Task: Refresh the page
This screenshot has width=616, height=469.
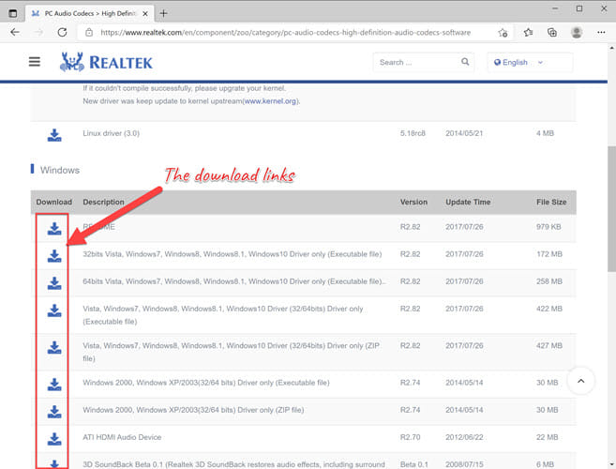Action: pos(62,32)
